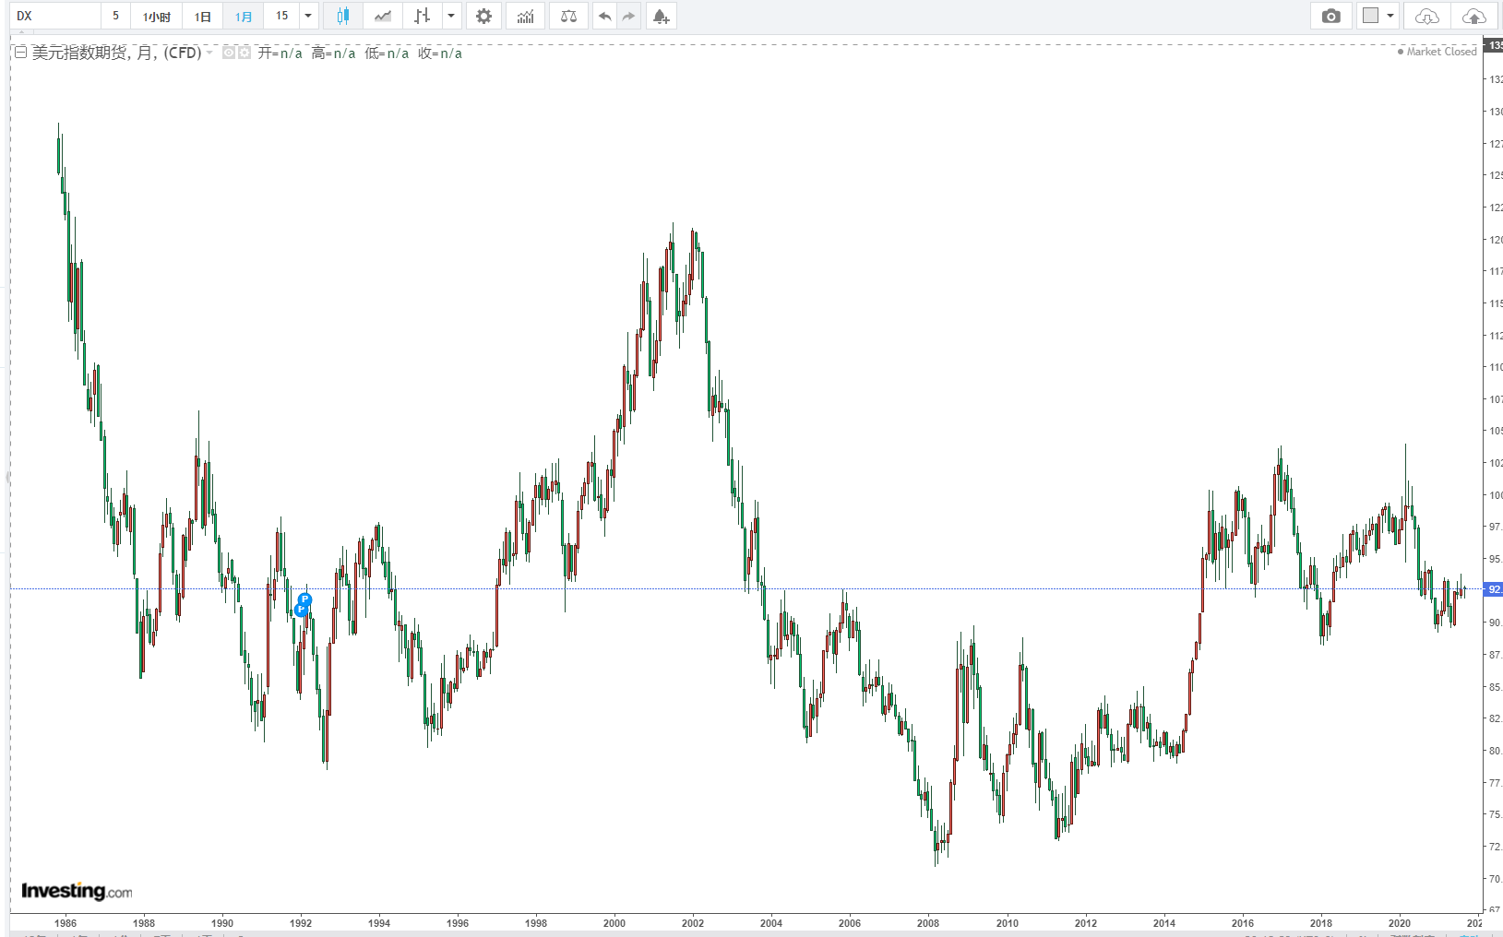Open the chart style dropdown arrow
1503x937 pixels.
point(451,16)
